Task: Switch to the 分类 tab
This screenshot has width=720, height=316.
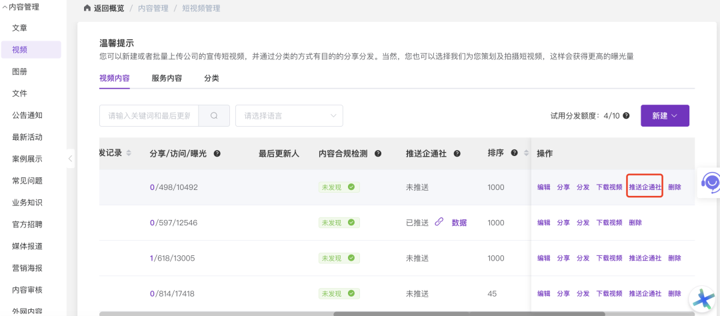Action: [x=211, y=78]
